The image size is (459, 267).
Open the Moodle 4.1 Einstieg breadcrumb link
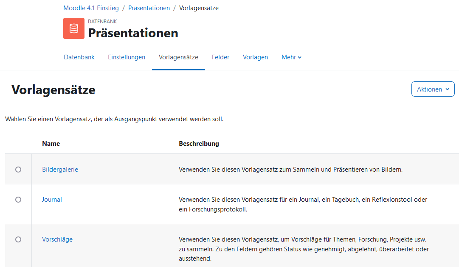coord(91,8)
